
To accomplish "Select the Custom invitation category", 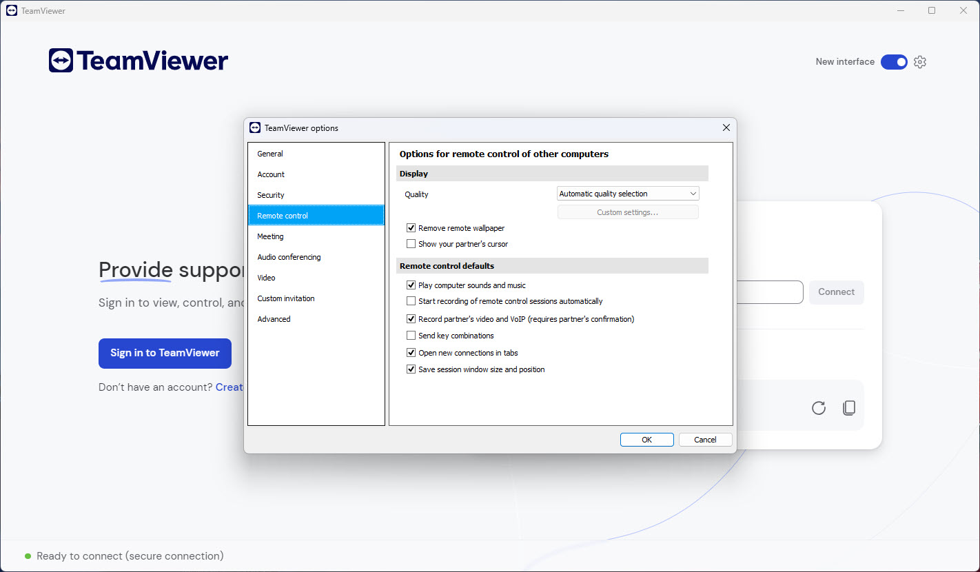I will click(x=316, y=298).
